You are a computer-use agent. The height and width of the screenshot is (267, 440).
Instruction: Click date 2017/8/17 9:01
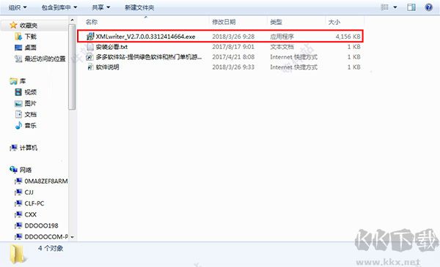(x=233, y=47)
